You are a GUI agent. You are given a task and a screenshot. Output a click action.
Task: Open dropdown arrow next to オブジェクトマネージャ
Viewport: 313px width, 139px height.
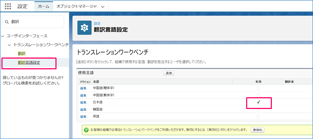click(103, 6)
